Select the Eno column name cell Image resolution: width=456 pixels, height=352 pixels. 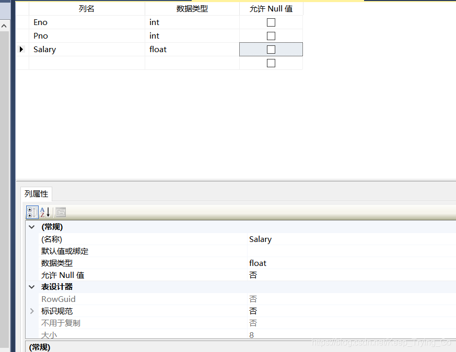tap(87, 22)
